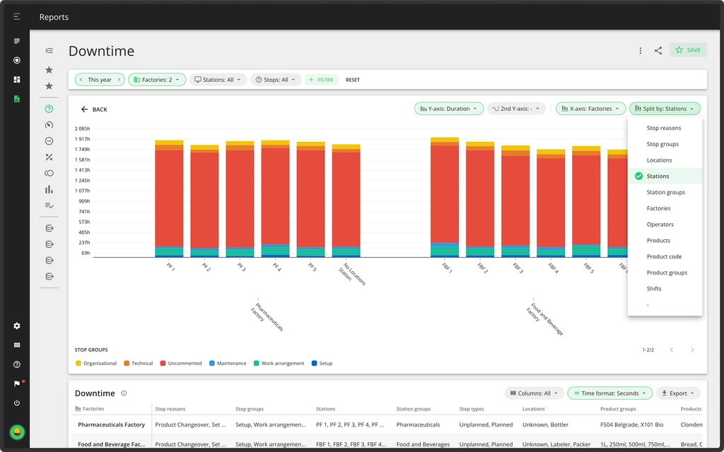Open the X-axis: Factories dropdown
The width and height of the screenshot is (724, 452).
pyautogui.click(x=590, y=109)
